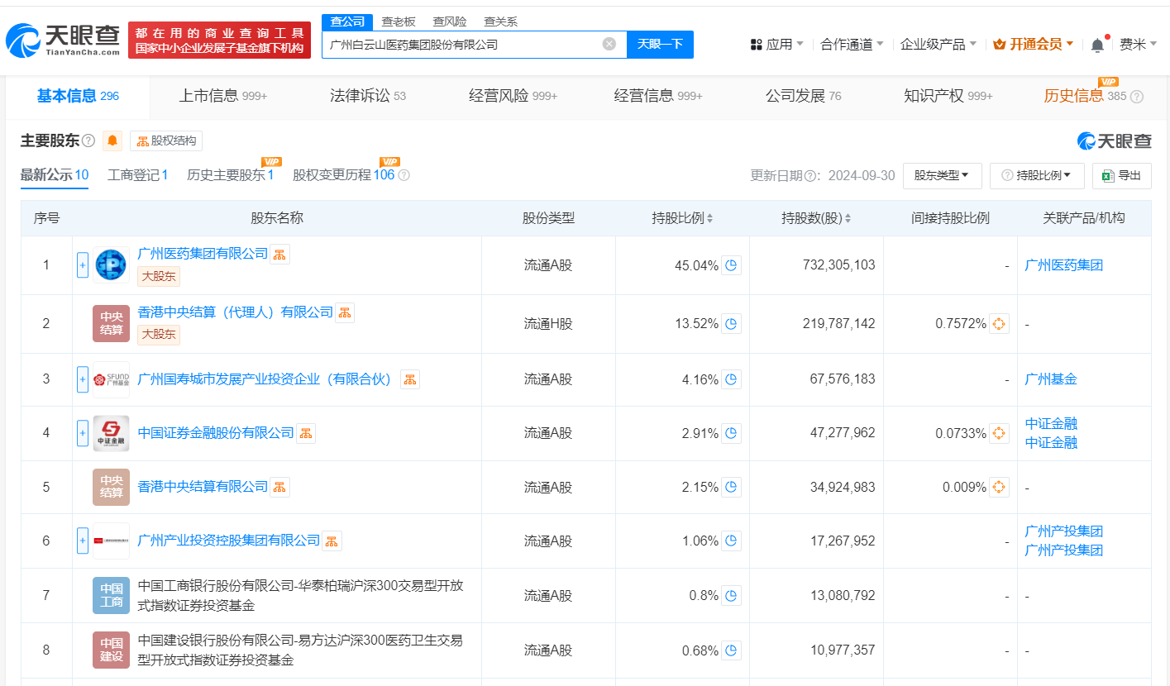
Task: Open the 法律诉讼 tab
Action: point(368,96)
